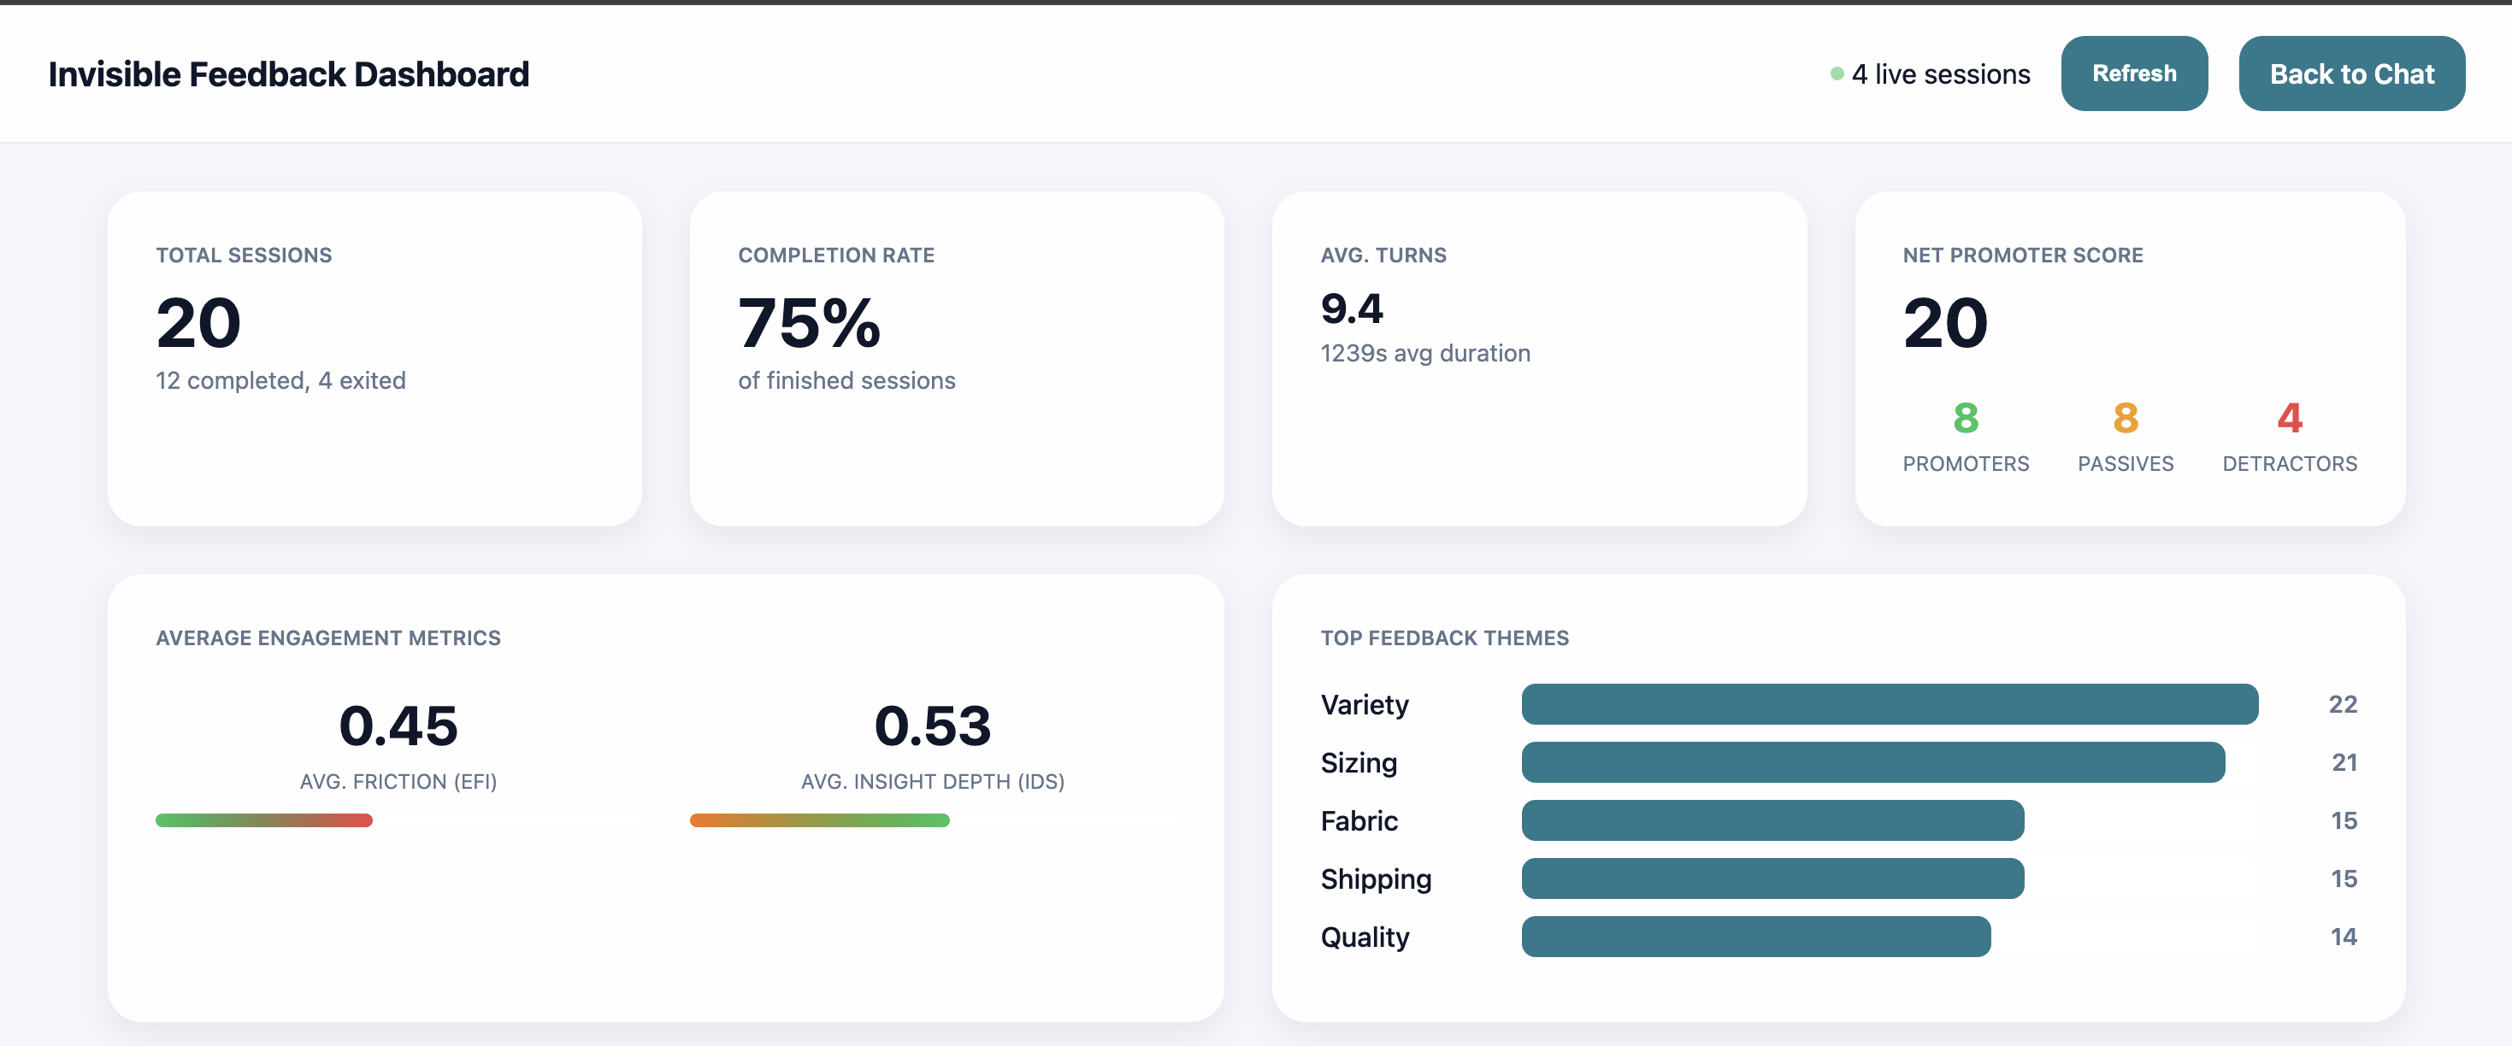Click the average friction EFI progress bar

(x=264, y=820)
